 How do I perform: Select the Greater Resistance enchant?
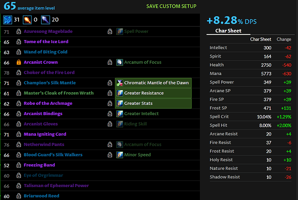tap(153, 93)
